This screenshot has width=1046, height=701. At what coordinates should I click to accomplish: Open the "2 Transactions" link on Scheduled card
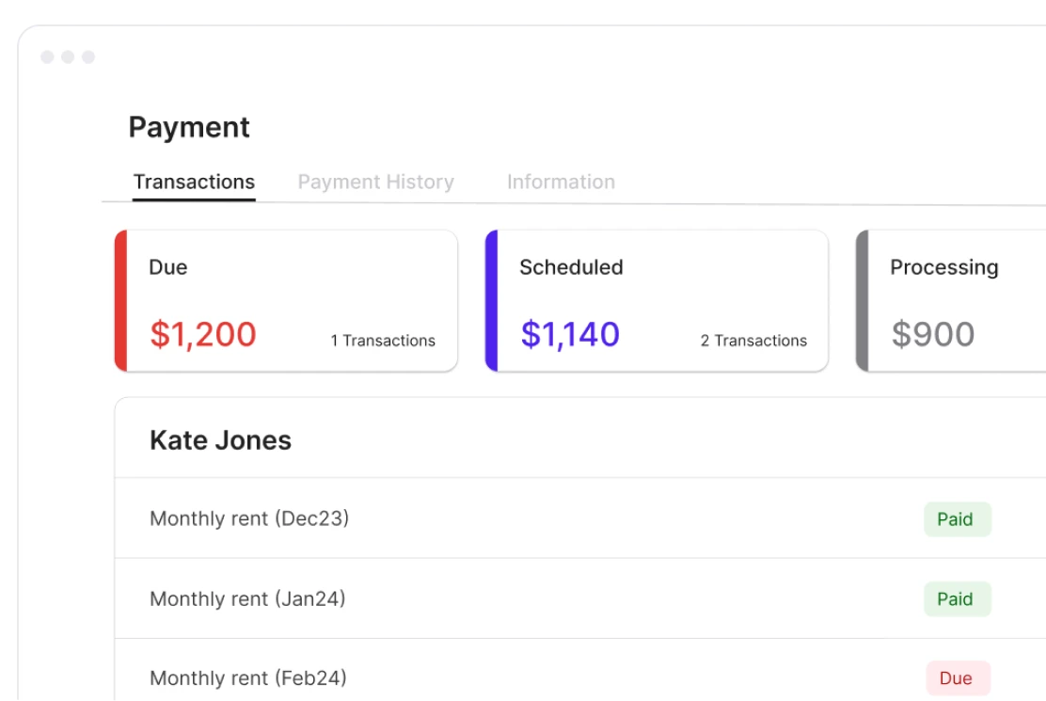pyautogui.click(x=753, y=341)
